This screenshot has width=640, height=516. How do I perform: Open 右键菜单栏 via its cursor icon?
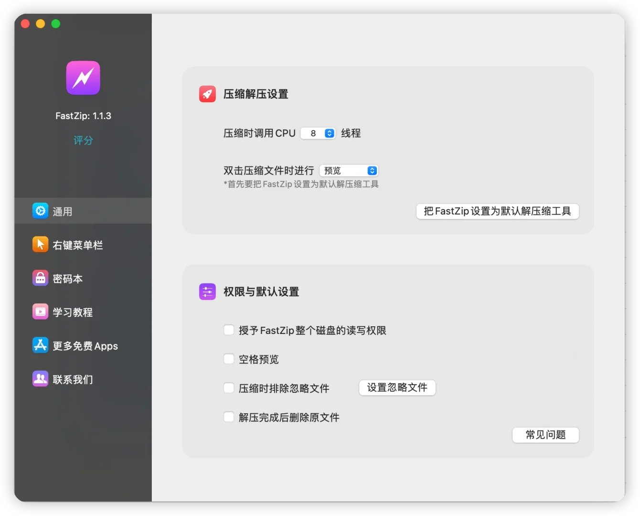click(x=41, y=244)
